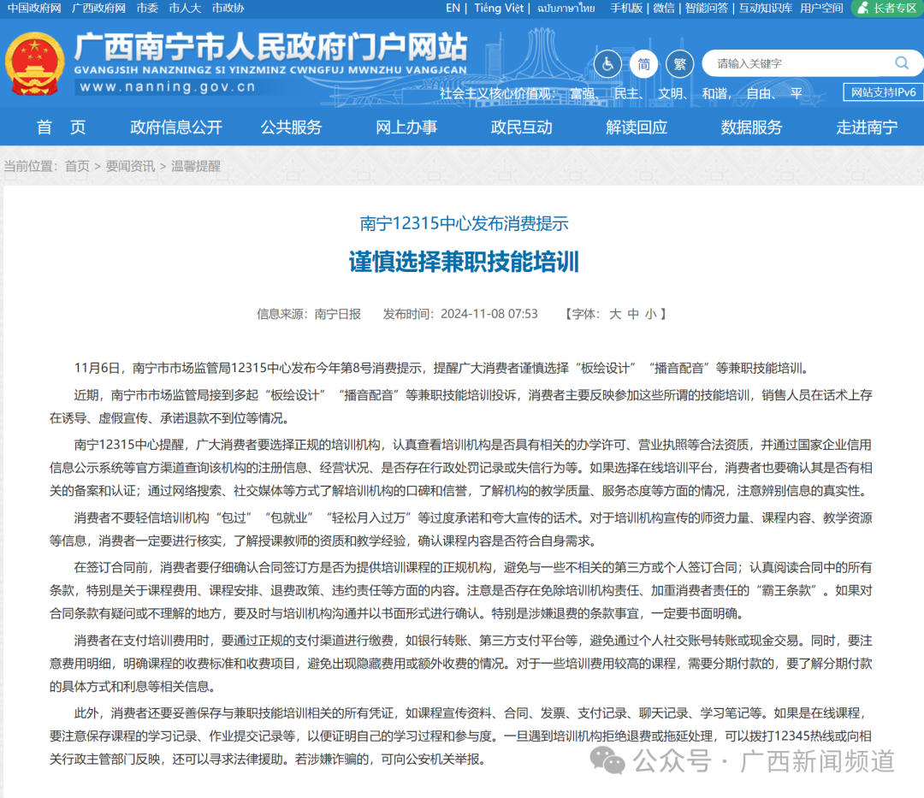Open 用户空间 link
This screenshot has height=798, width=924.
(x=820, y=9)
